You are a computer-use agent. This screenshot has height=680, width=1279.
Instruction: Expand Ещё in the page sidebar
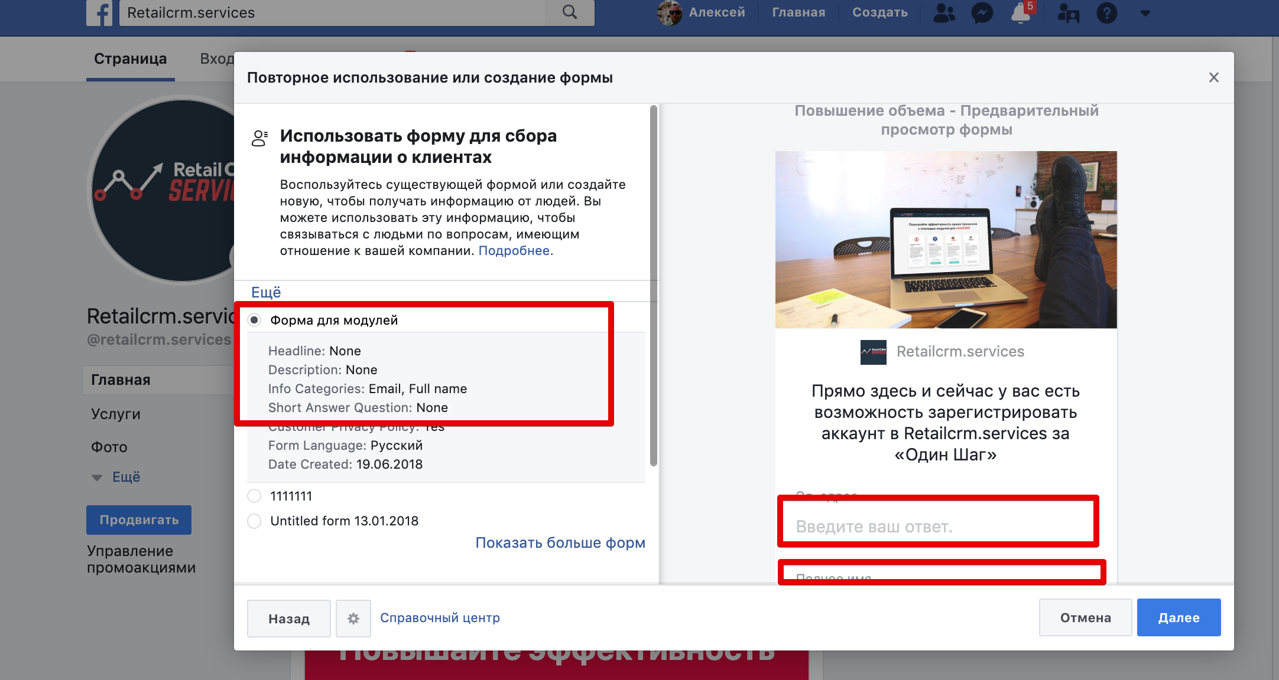pos(126,476)
